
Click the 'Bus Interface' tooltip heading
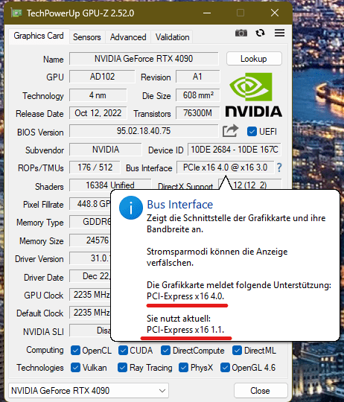180,205
